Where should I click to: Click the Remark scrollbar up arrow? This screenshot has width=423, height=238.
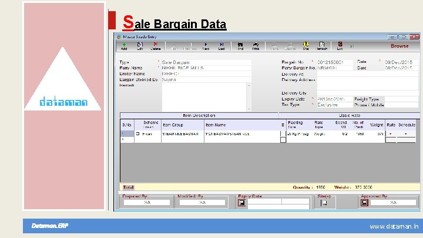tap(249, 86)
